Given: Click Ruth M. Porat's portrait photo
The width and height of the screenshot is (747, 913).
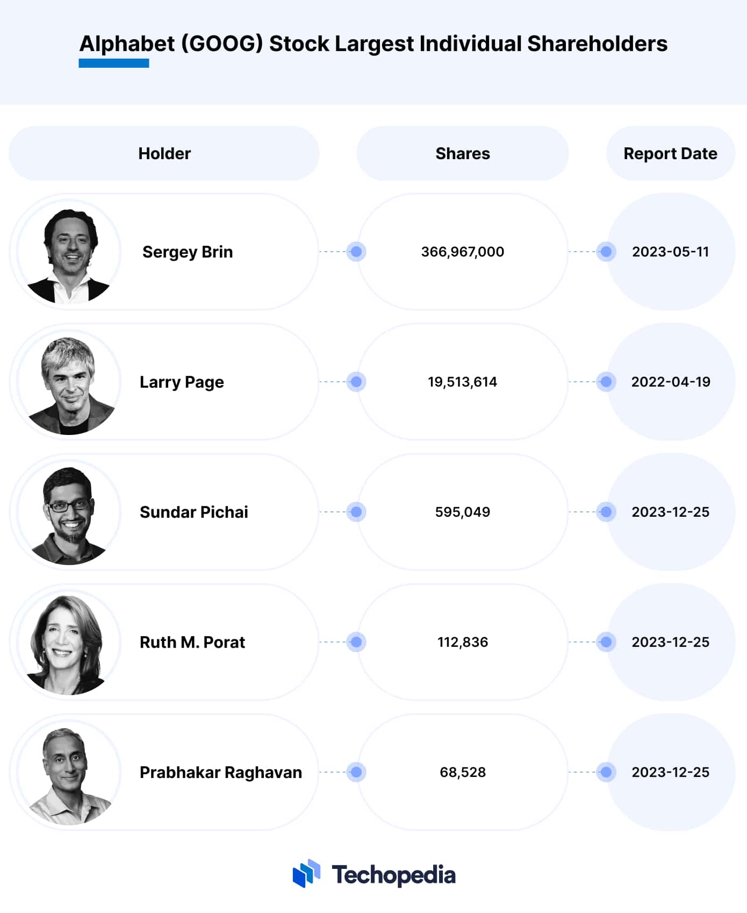Looking at the screenshot, I should [x=69, y=642].
